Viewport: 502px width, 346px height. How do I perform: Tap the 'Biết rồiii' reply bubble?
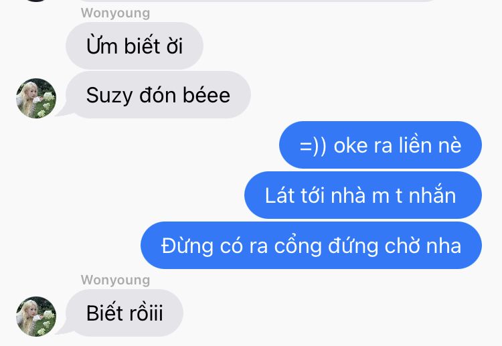124,313
